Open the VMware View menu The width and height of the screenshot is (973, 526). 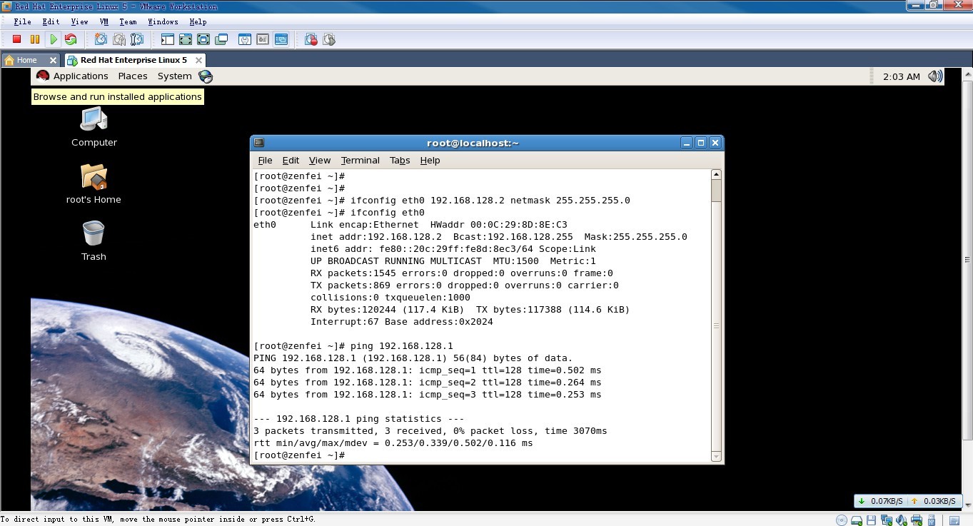79,22
